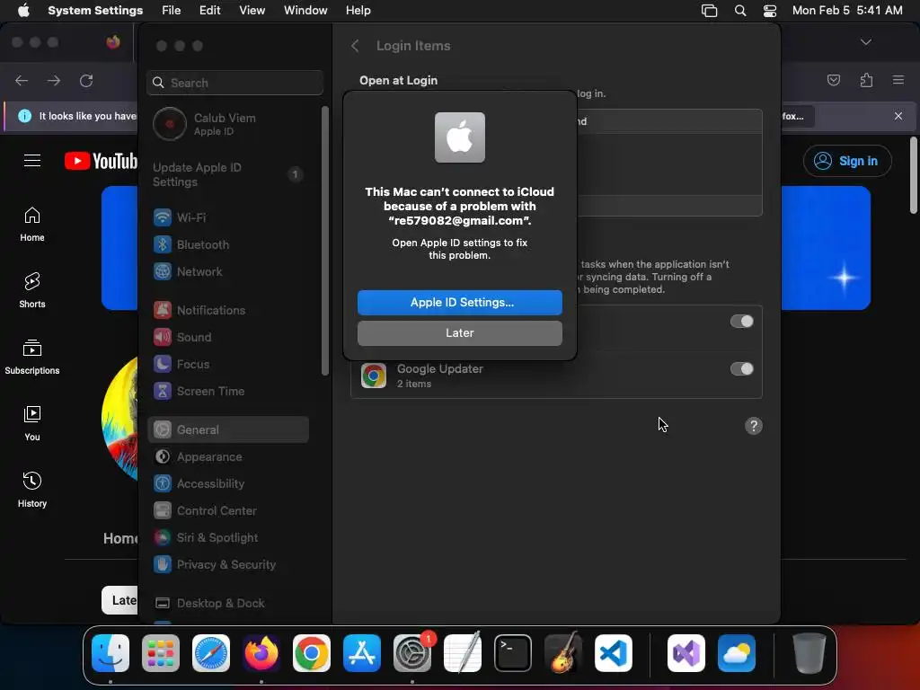Select Wi-Fi in the settings sidebar
Viewport: 920px width, 690px height.
229,217
